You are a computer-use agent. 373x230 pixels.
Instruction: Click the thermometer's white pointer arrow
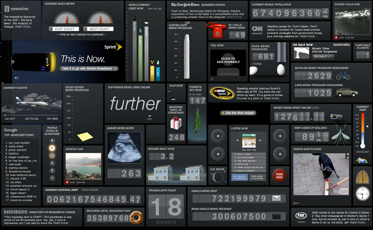368,126
